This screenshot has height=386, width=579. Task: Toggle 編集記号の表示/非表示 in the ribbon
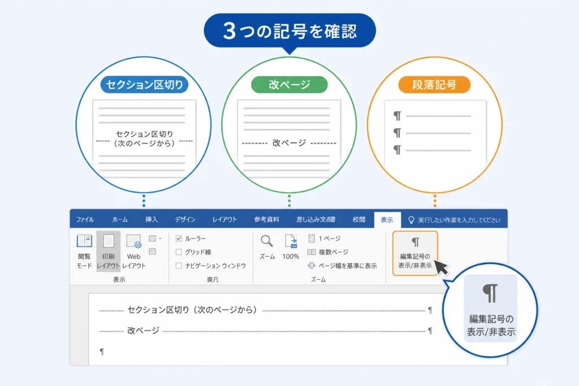click(415, 253)
